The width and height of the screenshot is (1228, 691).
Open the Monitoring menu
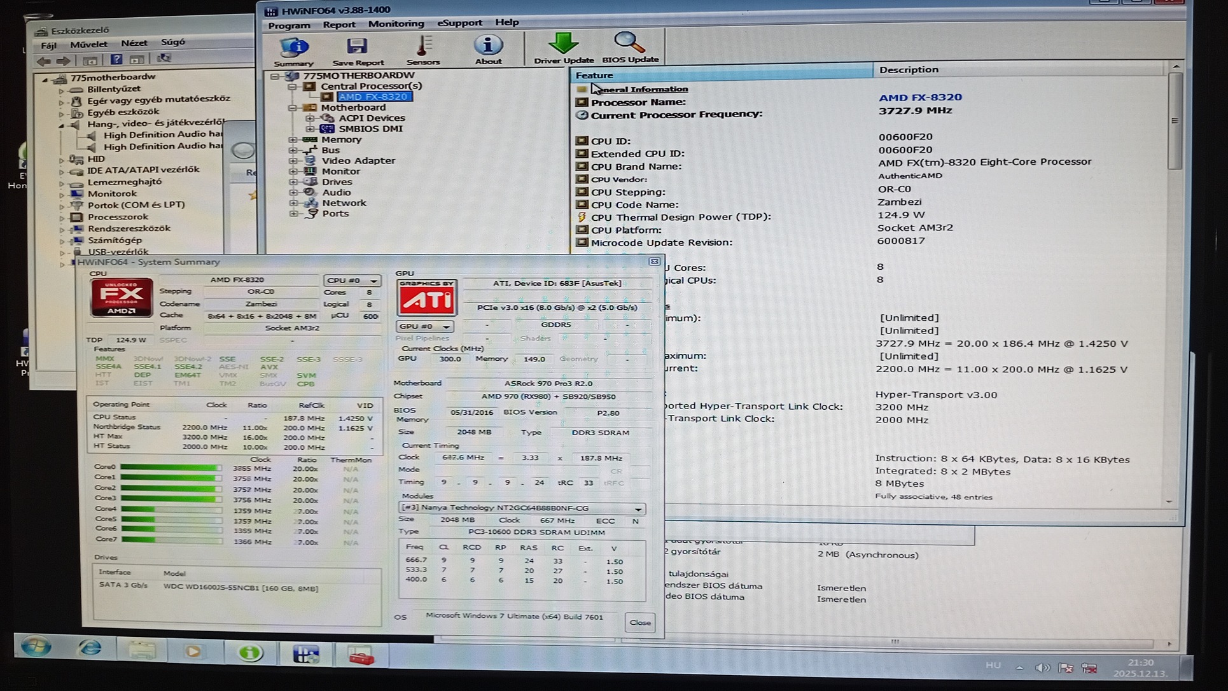pos(396,24)
